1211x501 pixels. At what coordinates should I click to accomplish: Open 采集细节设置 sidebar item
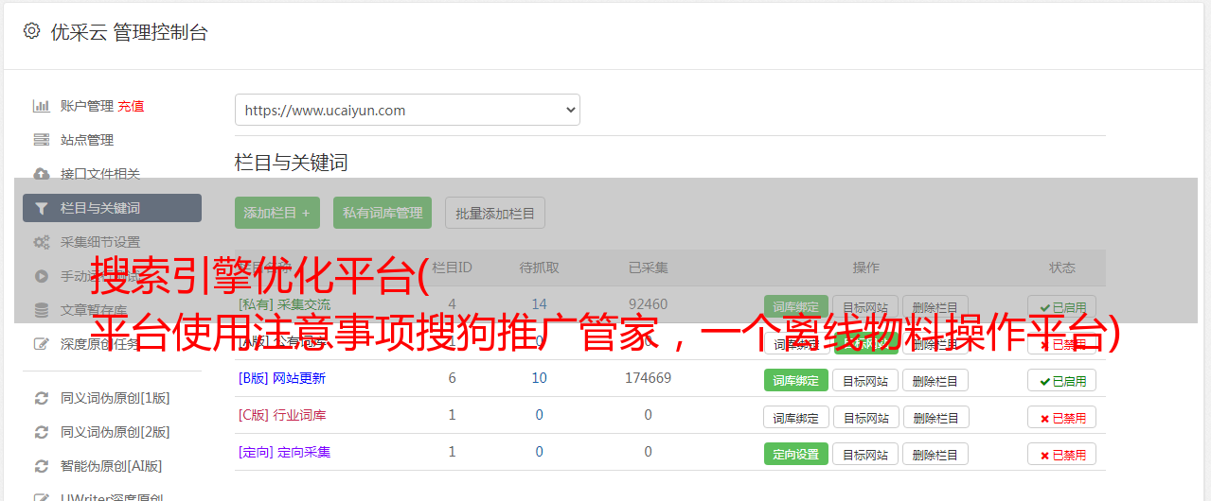point(100,242)
